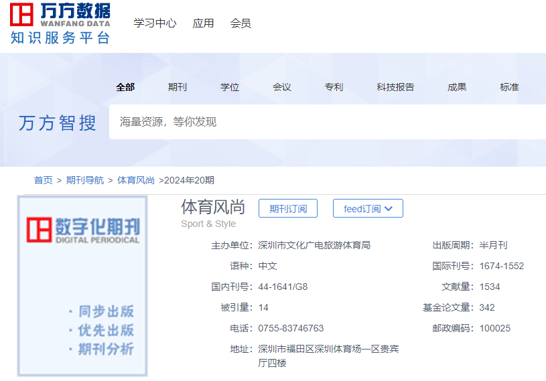Click the 万方智搜 title

pyautogui.click(x=58, y=123)
